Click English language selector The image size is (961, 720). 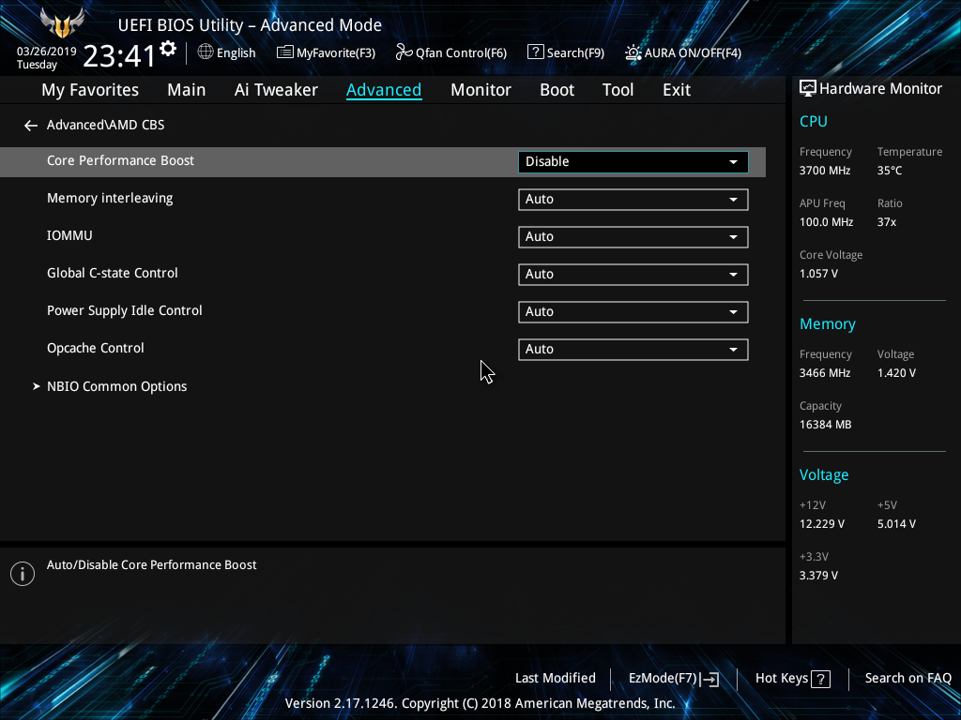227,52
